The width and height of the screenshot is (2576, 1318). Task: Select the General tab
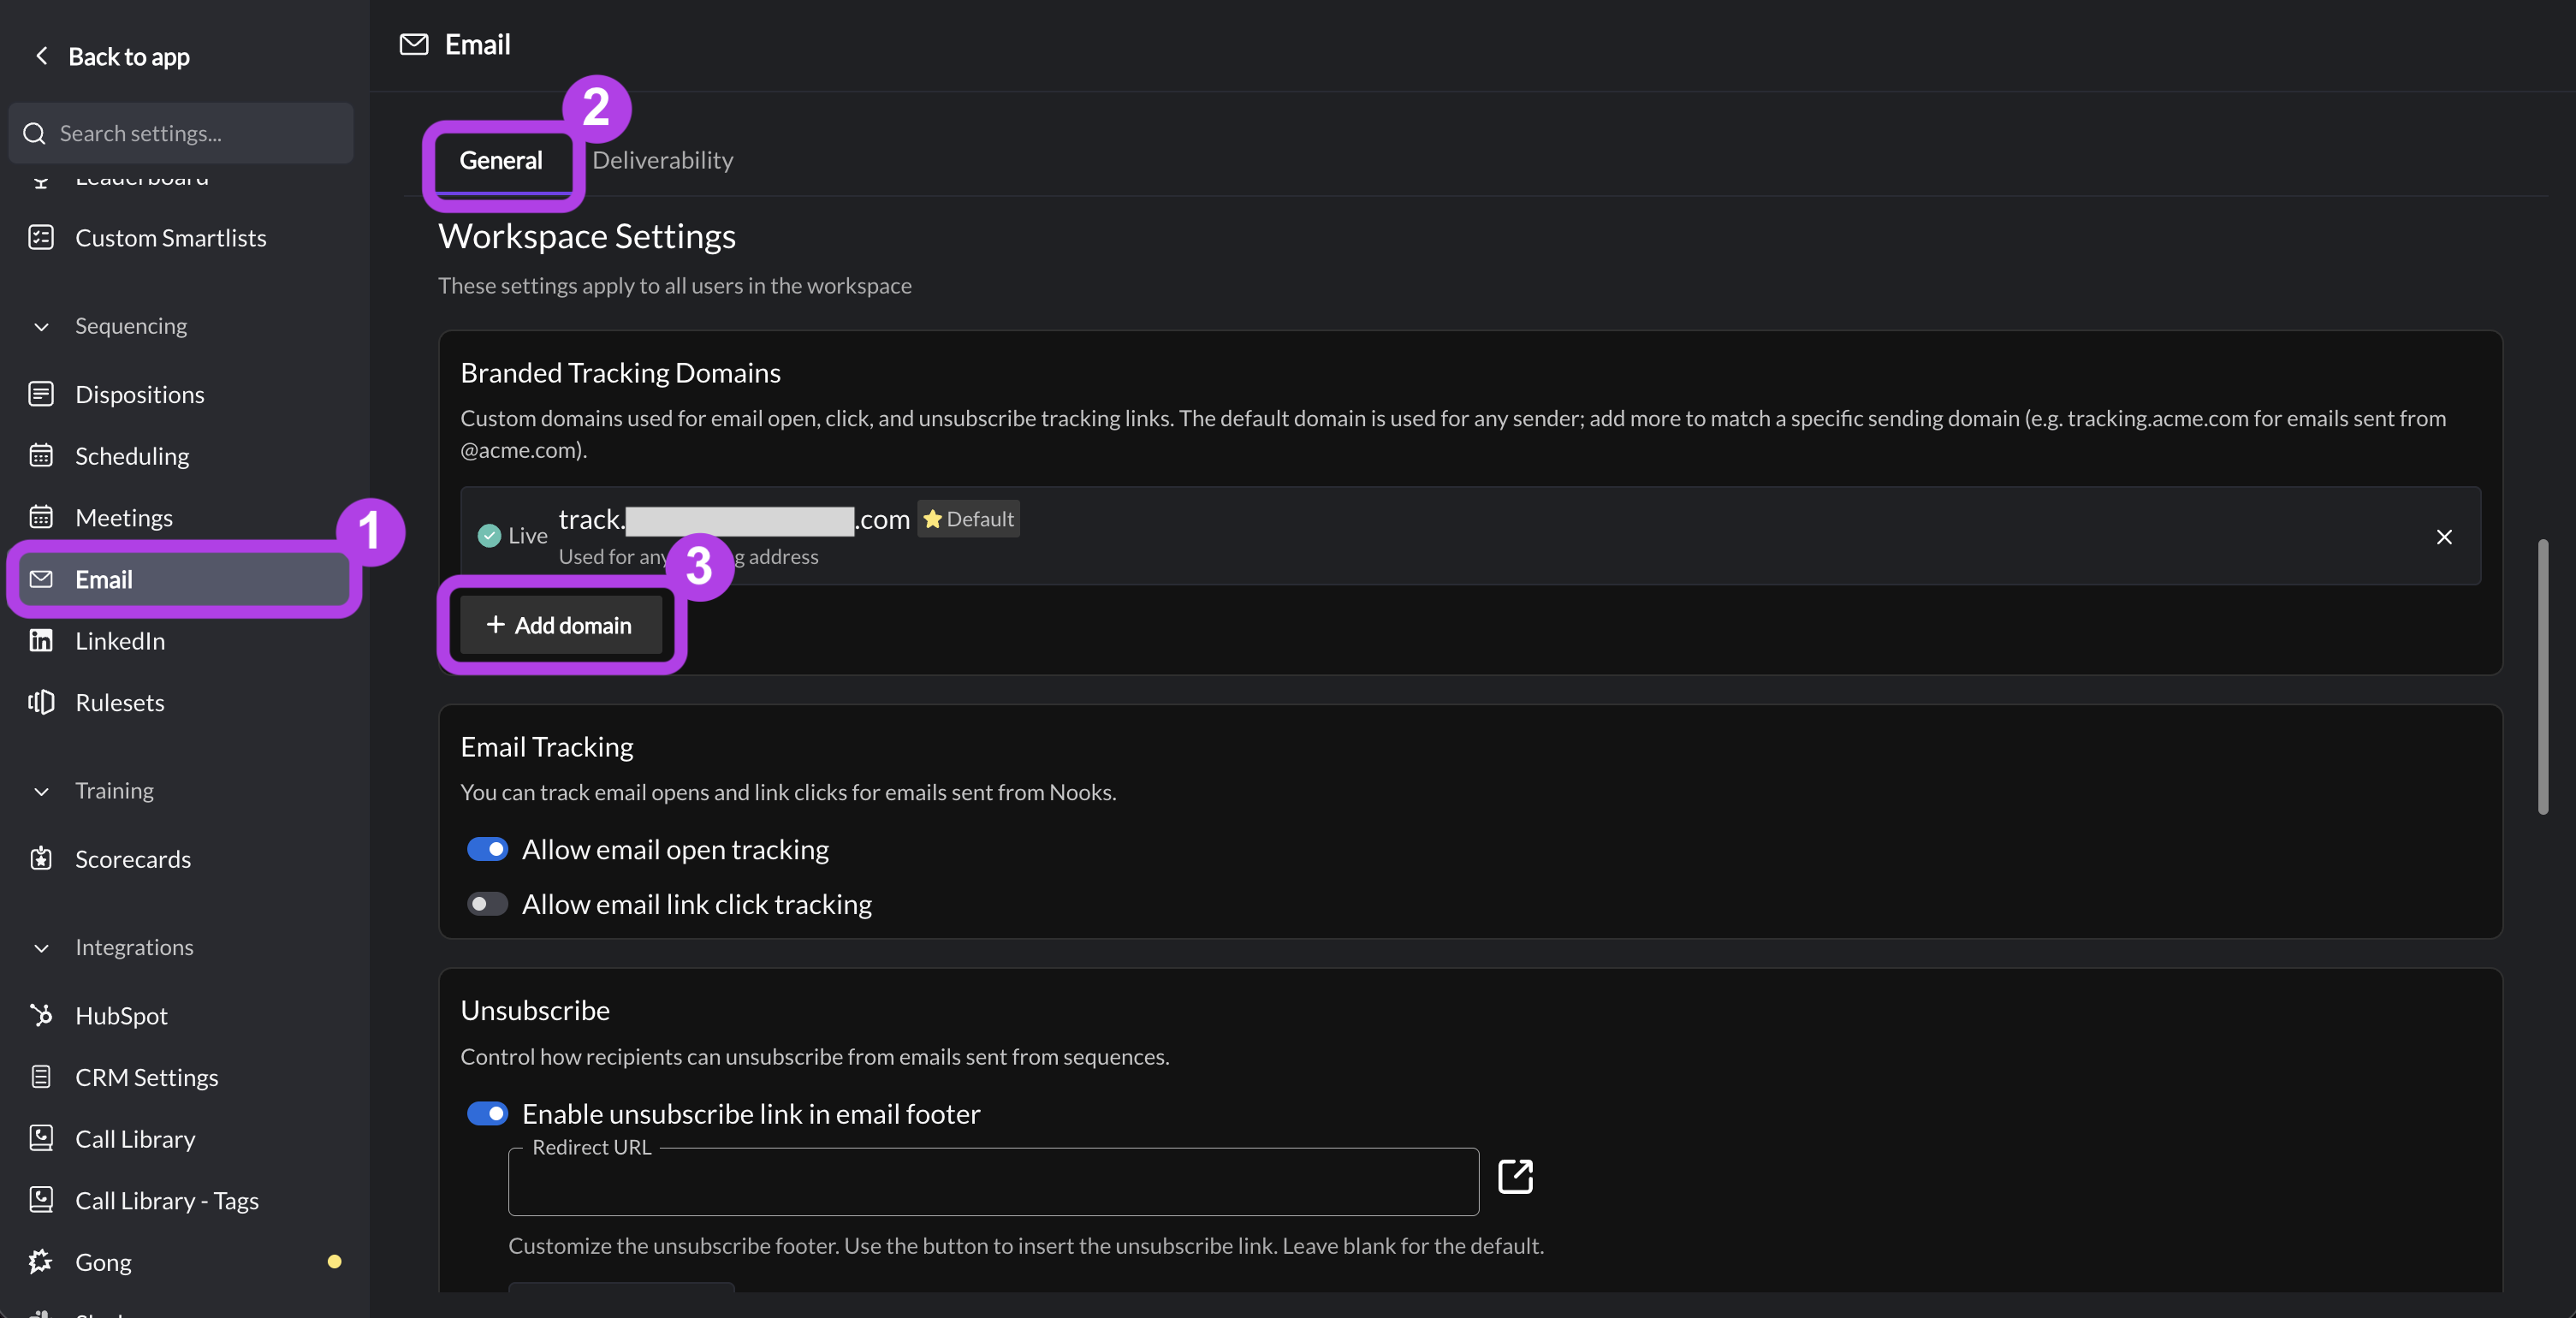[x=501, y=160]
